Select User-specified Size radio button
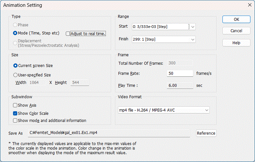 (x=15, y=75)
